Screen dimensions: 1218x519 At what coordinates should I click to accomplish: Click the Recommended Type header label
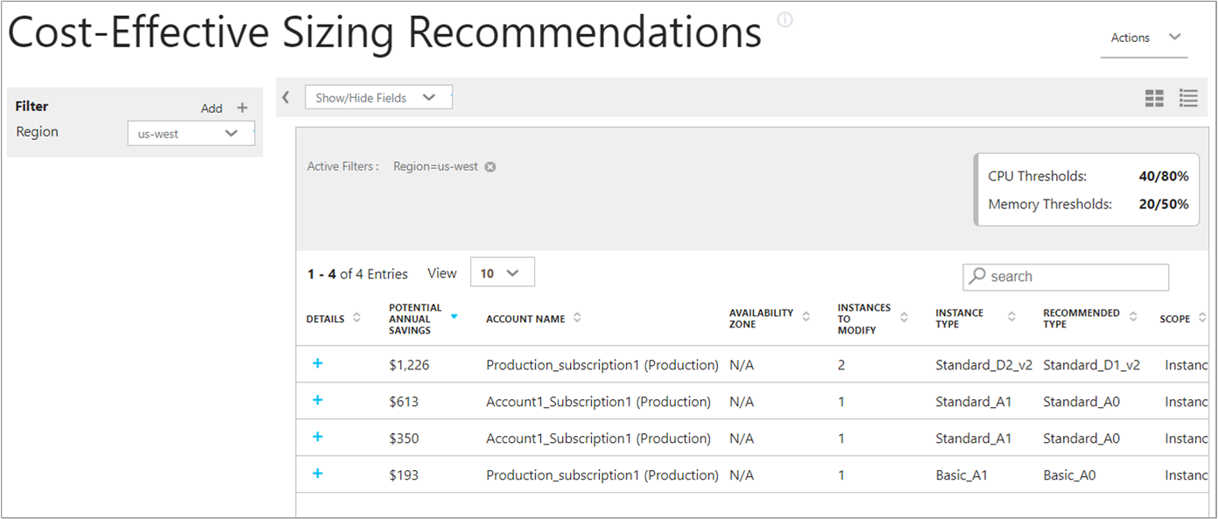[1081, 319]
